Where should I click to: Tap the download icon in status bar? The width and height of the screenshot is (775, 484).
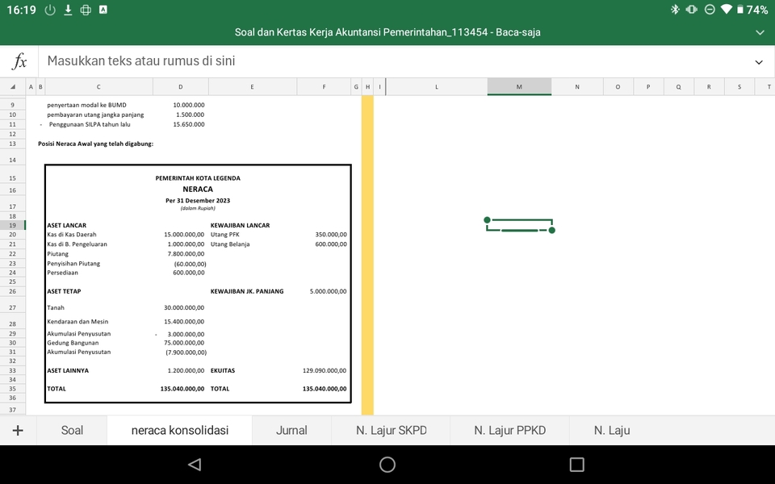click(68, 10)
